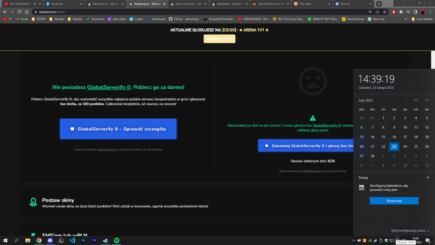435x245 pixels.
Task: Select today 23 in calendar
Action: click(394, 147)
